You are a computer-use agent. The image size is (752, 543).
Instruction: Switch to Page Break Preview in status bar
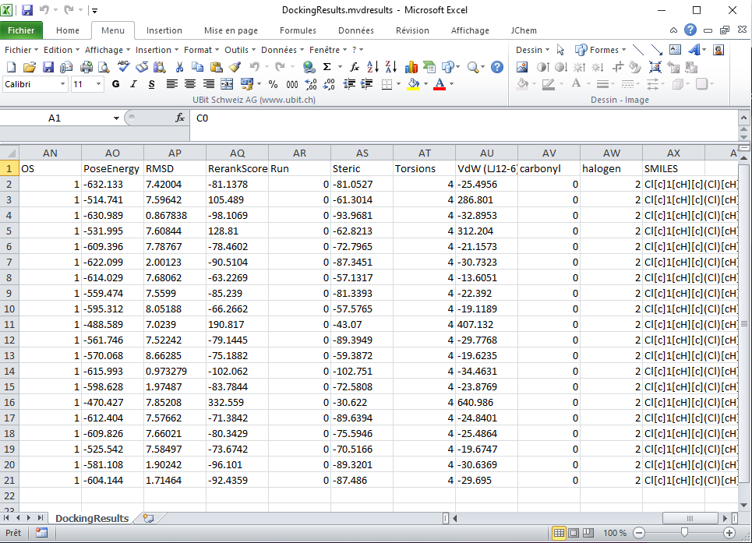(x=588, y=533)
